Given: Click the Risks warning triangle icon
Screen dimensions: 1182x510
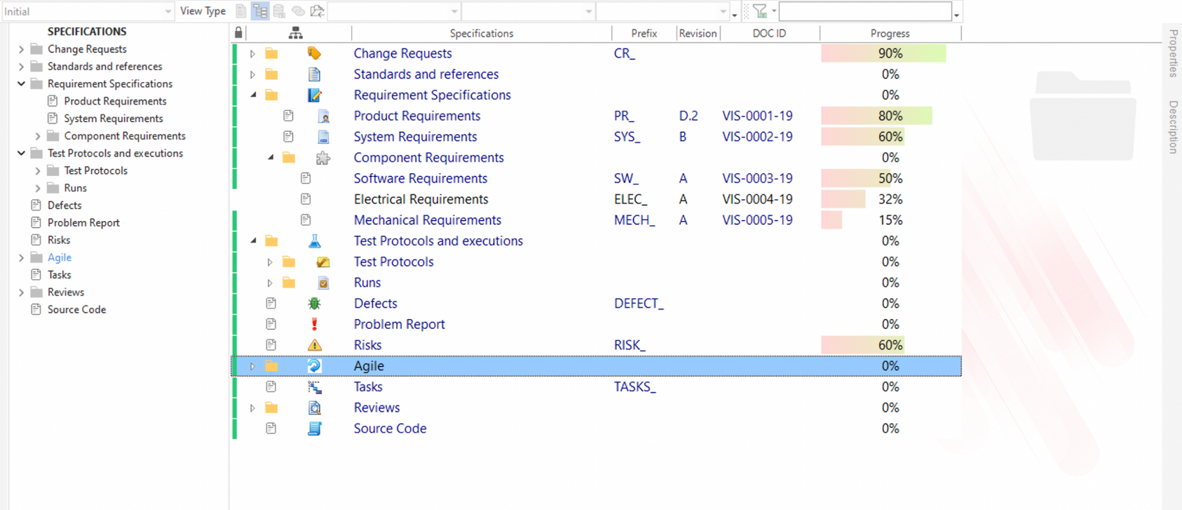Looking at the screenshot, I should click(314, 345).
